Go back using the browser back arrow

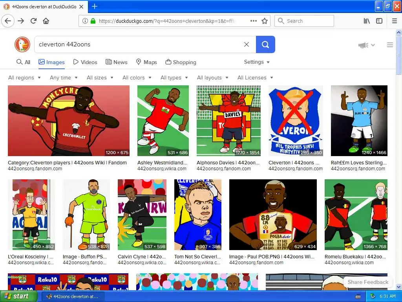(8, 21)
